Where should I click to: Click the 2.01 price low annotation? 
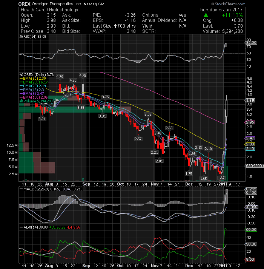(x=160, y=161)
